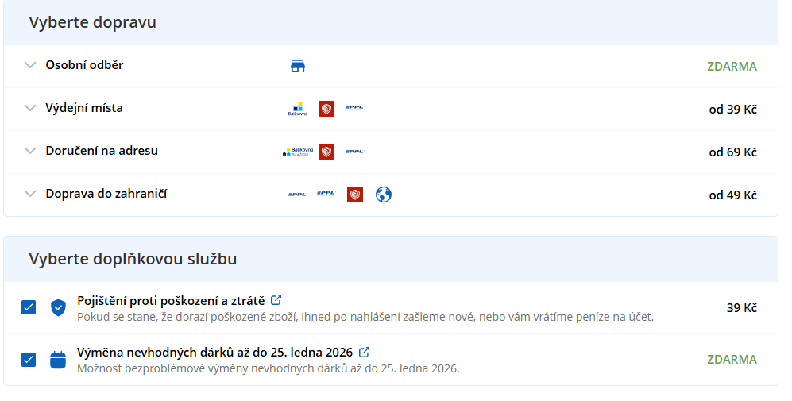Uncheck the Výměna nevhodných dárků checkbox
Viewport: 792px width, 401px height.
29,360
